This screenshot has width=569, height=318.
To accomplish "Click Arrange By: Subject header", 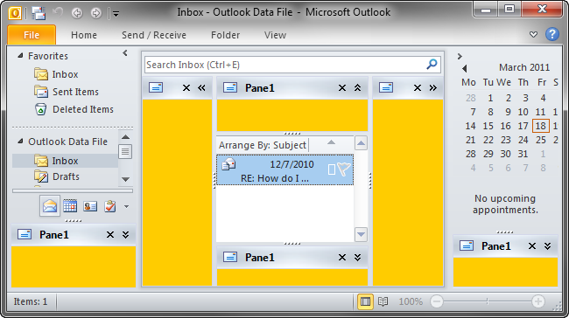I will point(263,145).
